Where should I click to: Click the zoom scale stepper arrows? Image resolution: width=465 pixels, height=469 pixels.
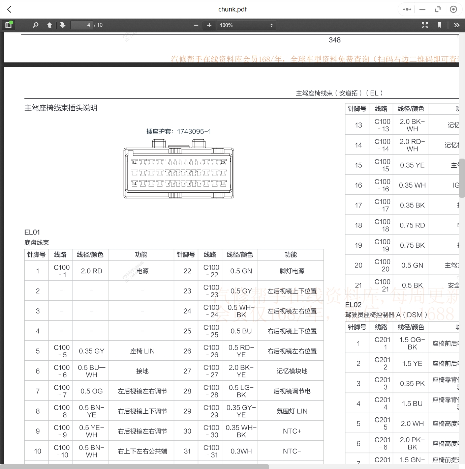pyautogui.click(x=272, y=25)
